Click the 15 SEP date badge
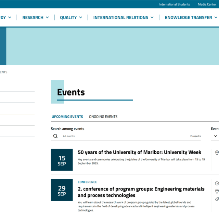The height and width of the screenshot is (219, 219). 62,160
